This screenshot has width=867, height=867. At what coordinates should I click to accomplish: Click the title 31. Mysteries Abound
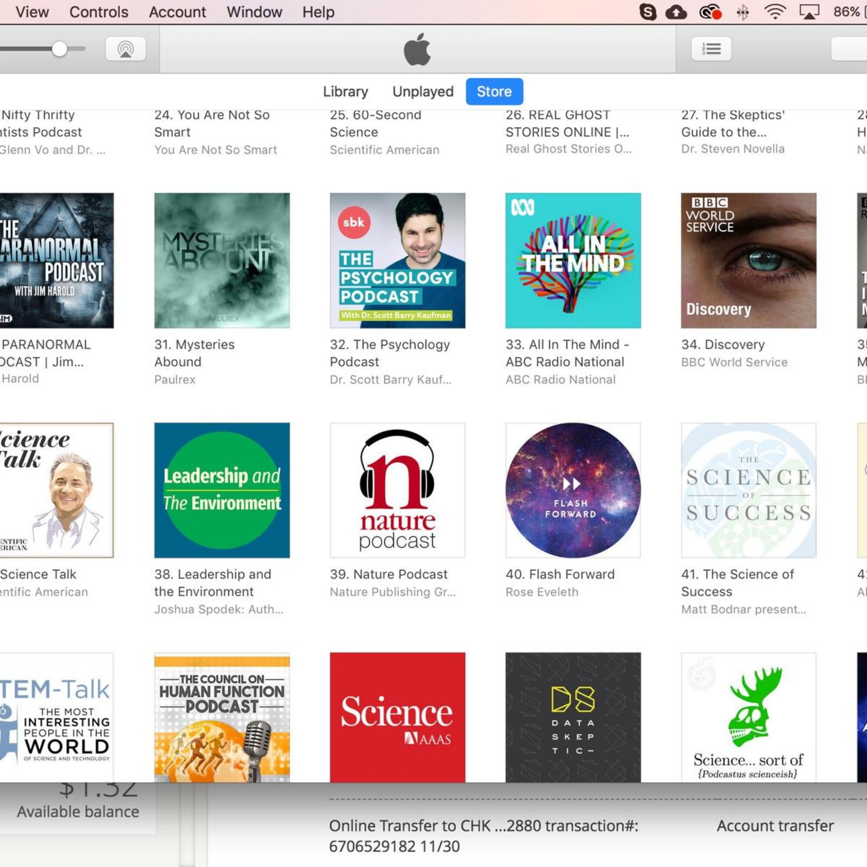coord(194,353)
